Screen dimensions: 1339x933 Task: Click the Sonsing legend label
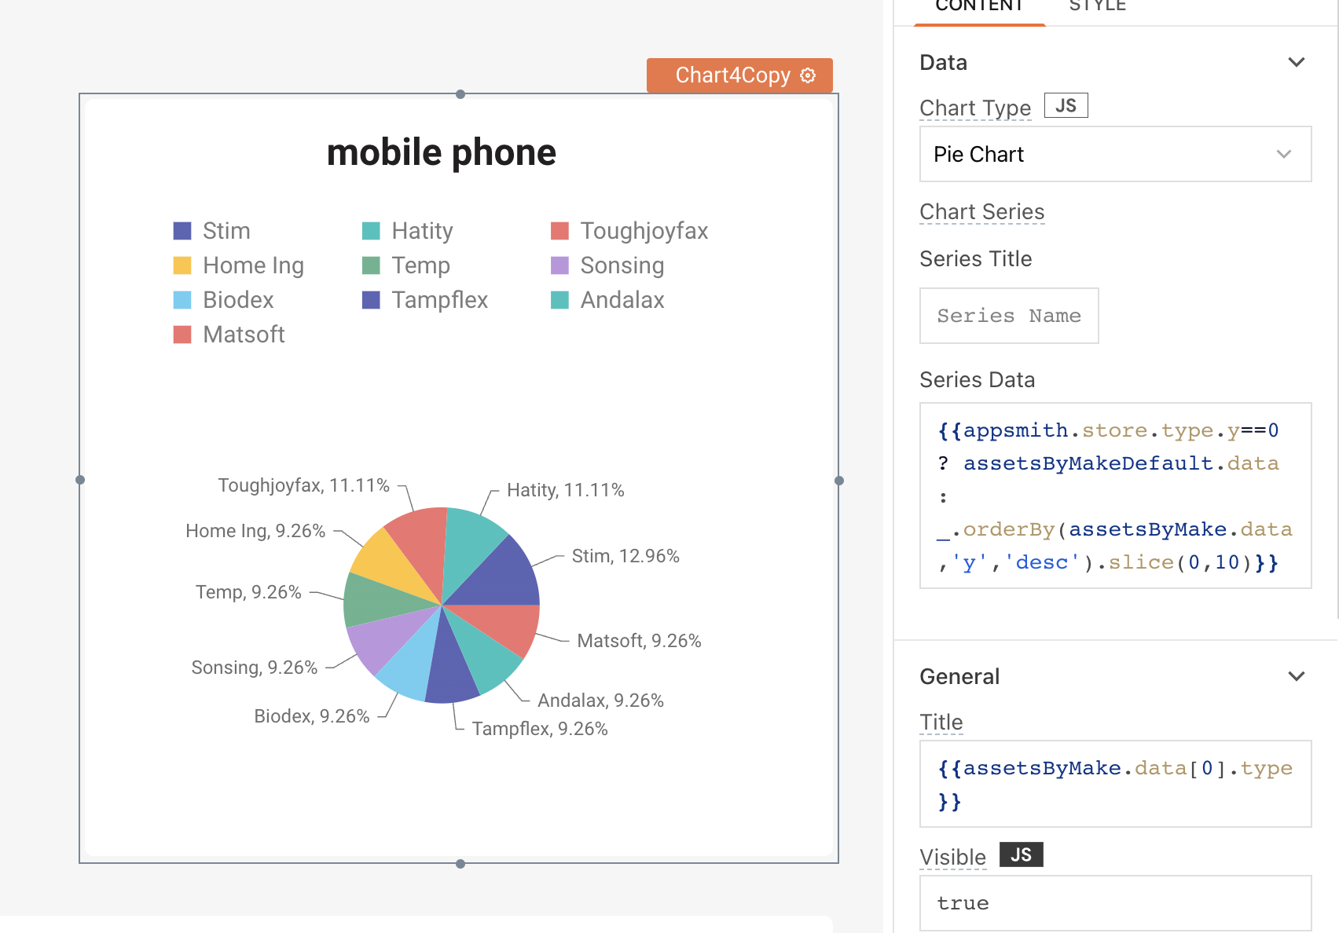click(x=622, y=265)
